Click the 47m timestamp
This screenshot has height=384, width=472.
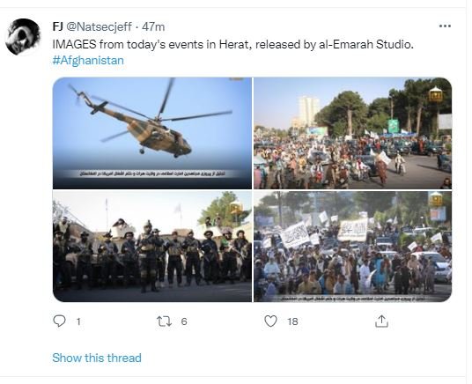[x=153, y=27]
